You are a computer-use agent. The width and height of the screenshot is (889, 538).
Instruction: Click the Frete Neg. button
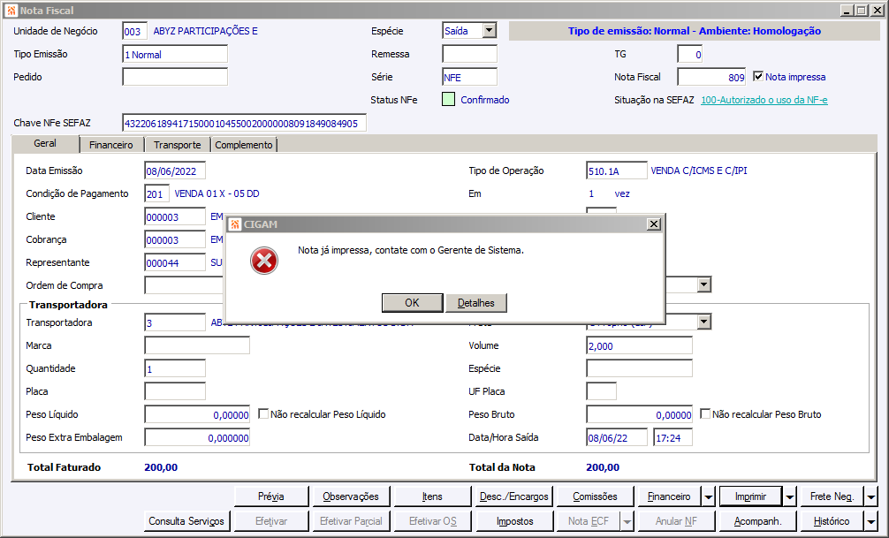pos(832,496)
